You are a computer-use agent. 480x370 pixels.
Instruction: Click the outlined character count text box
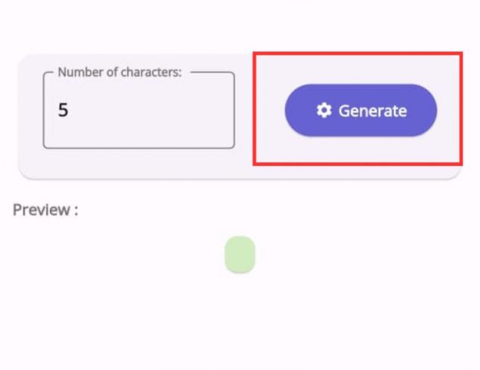(x=138, y=111)
